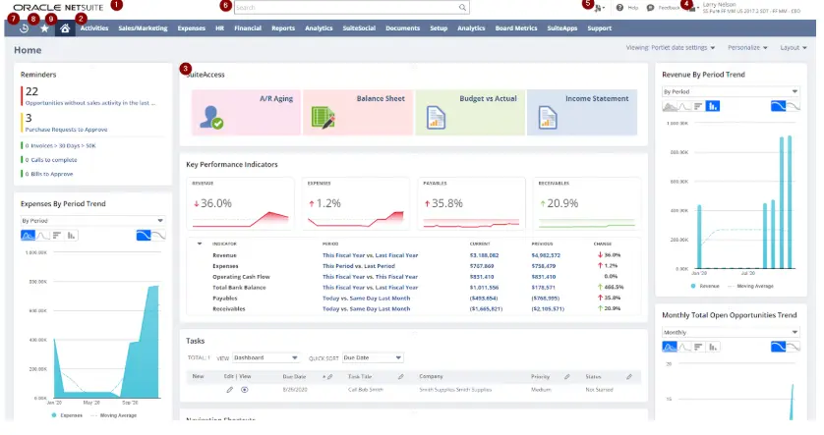Select area chart in Monthly Open Opportunities Trend
The width and height of the screenshot is (824, 435).
(670, 347)
